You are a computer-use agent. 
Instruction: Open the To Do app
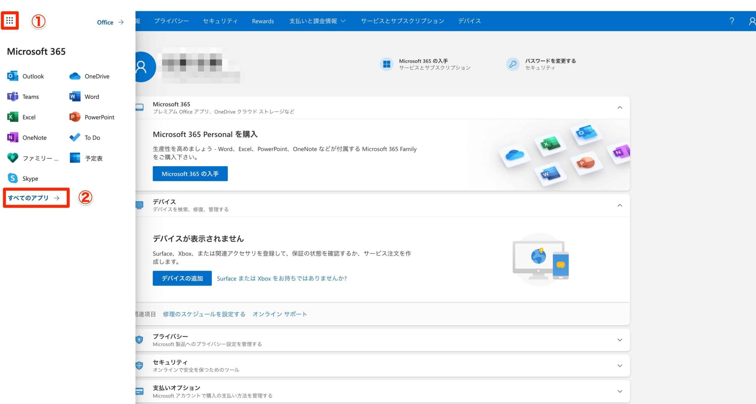tap(92, 137)
